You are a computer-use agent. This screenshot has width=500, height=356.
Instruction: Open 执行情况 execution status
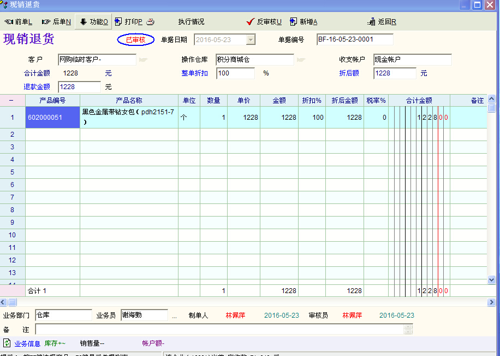point(191,22)
